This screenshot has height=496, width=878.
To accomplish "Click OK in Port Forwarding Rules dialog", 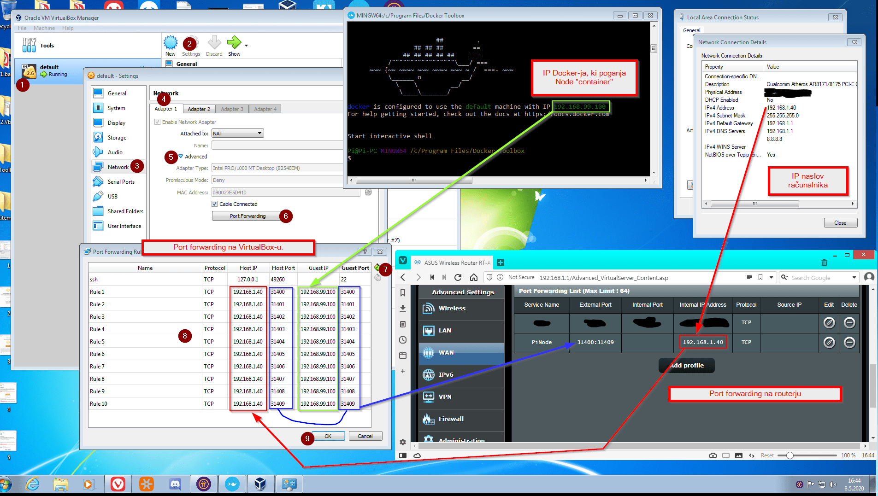I will [328, 436].
